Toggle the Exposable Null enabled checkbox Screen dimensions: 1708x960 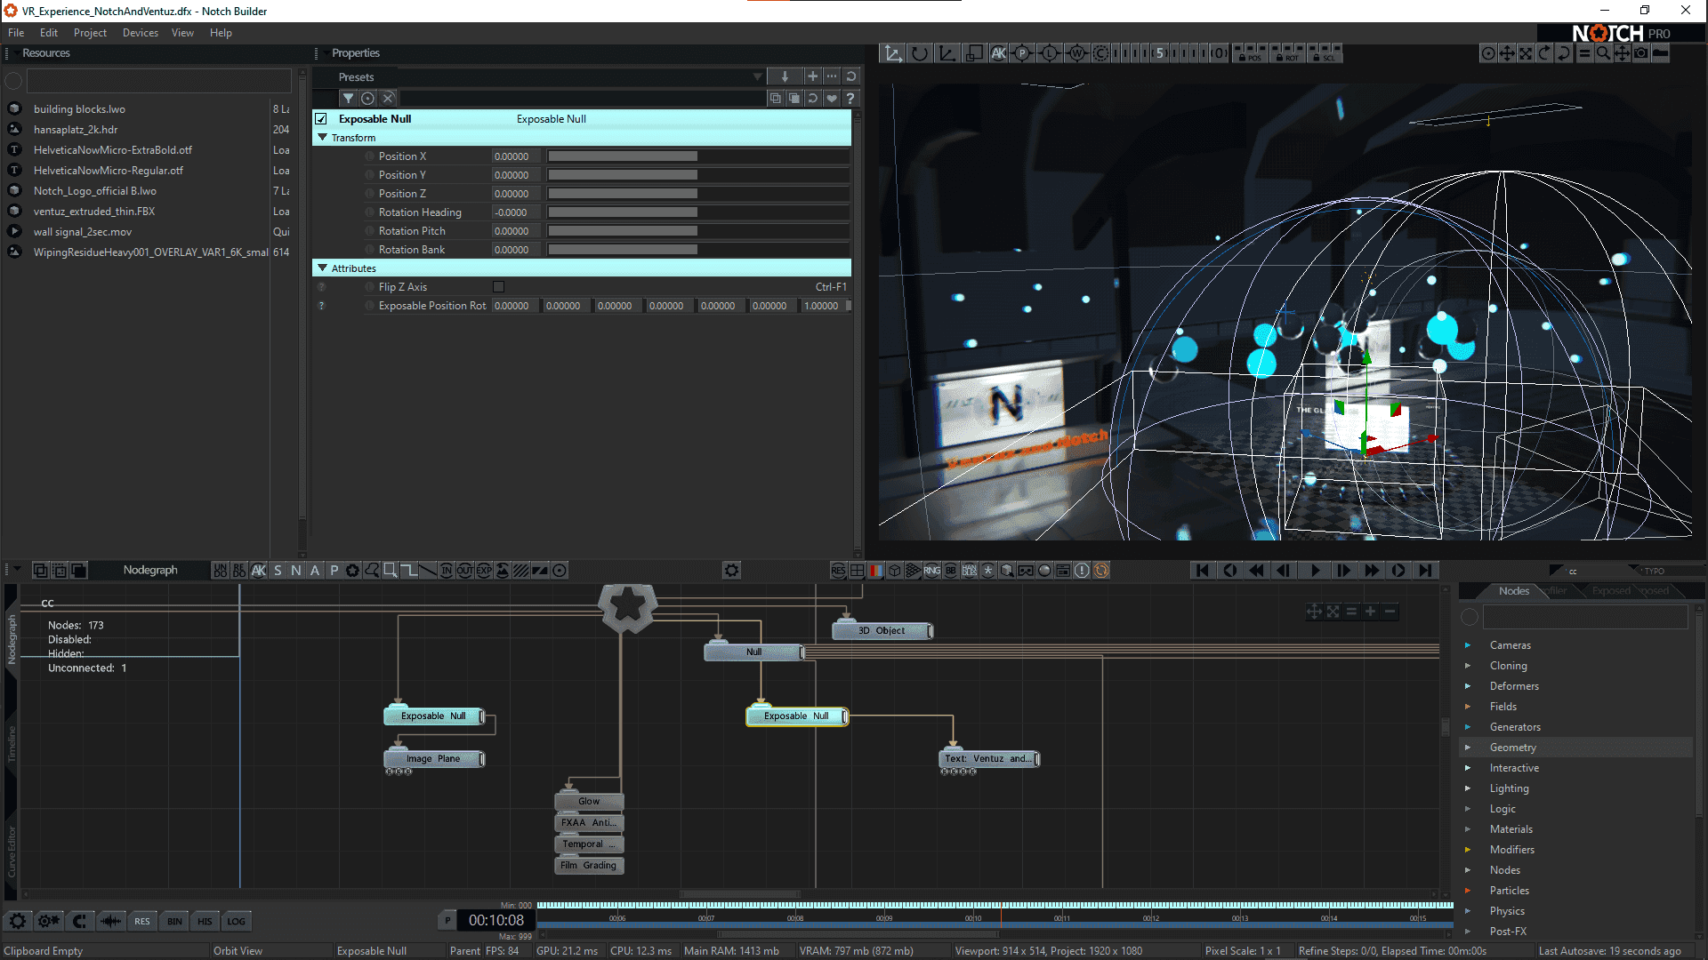point(321,119)
